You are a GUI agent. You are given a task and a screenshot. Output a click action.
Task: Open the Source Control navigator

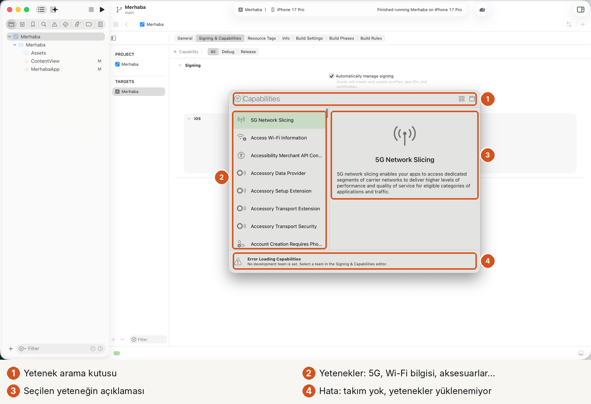22,24
